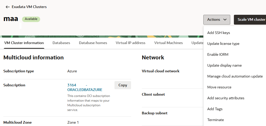Open the ORACLEDBATAZURE subscription link
This screenshot has height=126, width=266.
pos(85,90)
